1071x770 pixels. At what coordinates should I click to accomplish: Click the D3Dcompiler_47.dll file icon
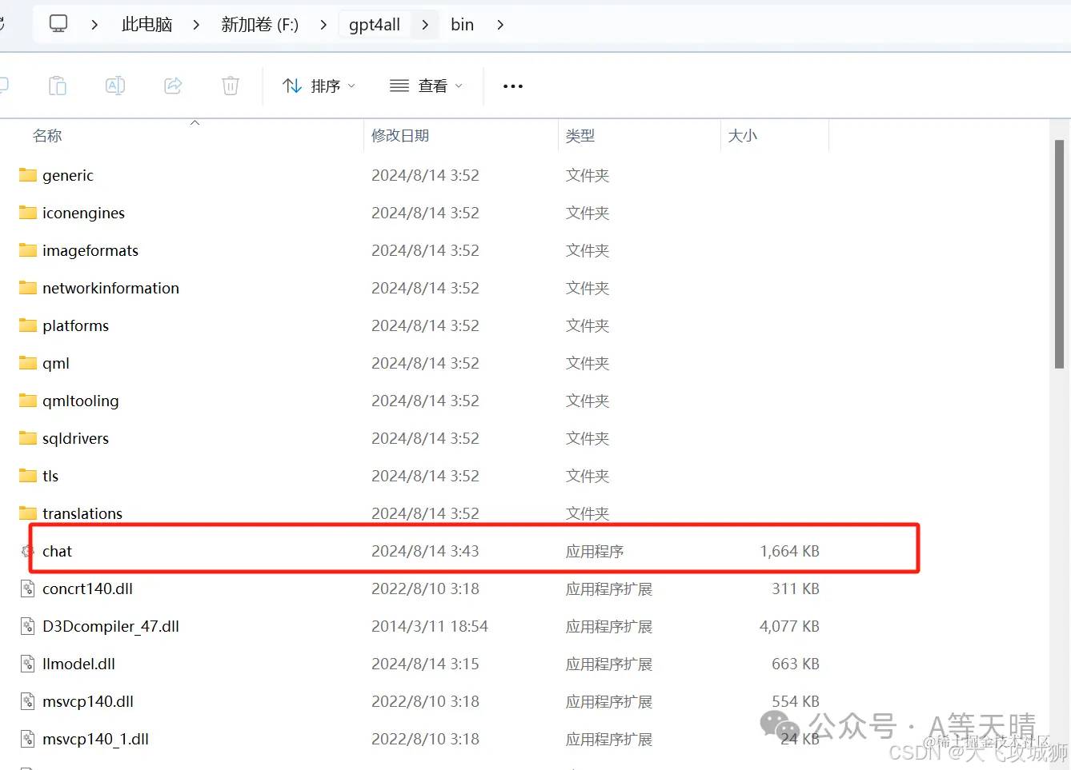point(28,626)
